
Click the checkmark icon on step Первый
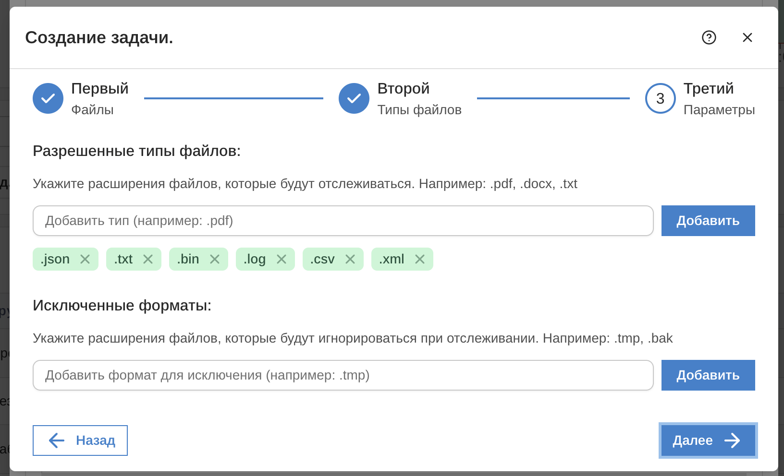click(48, 98)
